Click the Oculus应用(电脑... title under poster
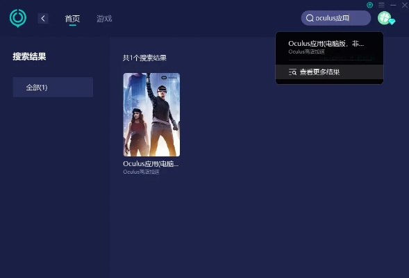The width and height of the screenshot is (409, 278). click(x=151, y=163)
